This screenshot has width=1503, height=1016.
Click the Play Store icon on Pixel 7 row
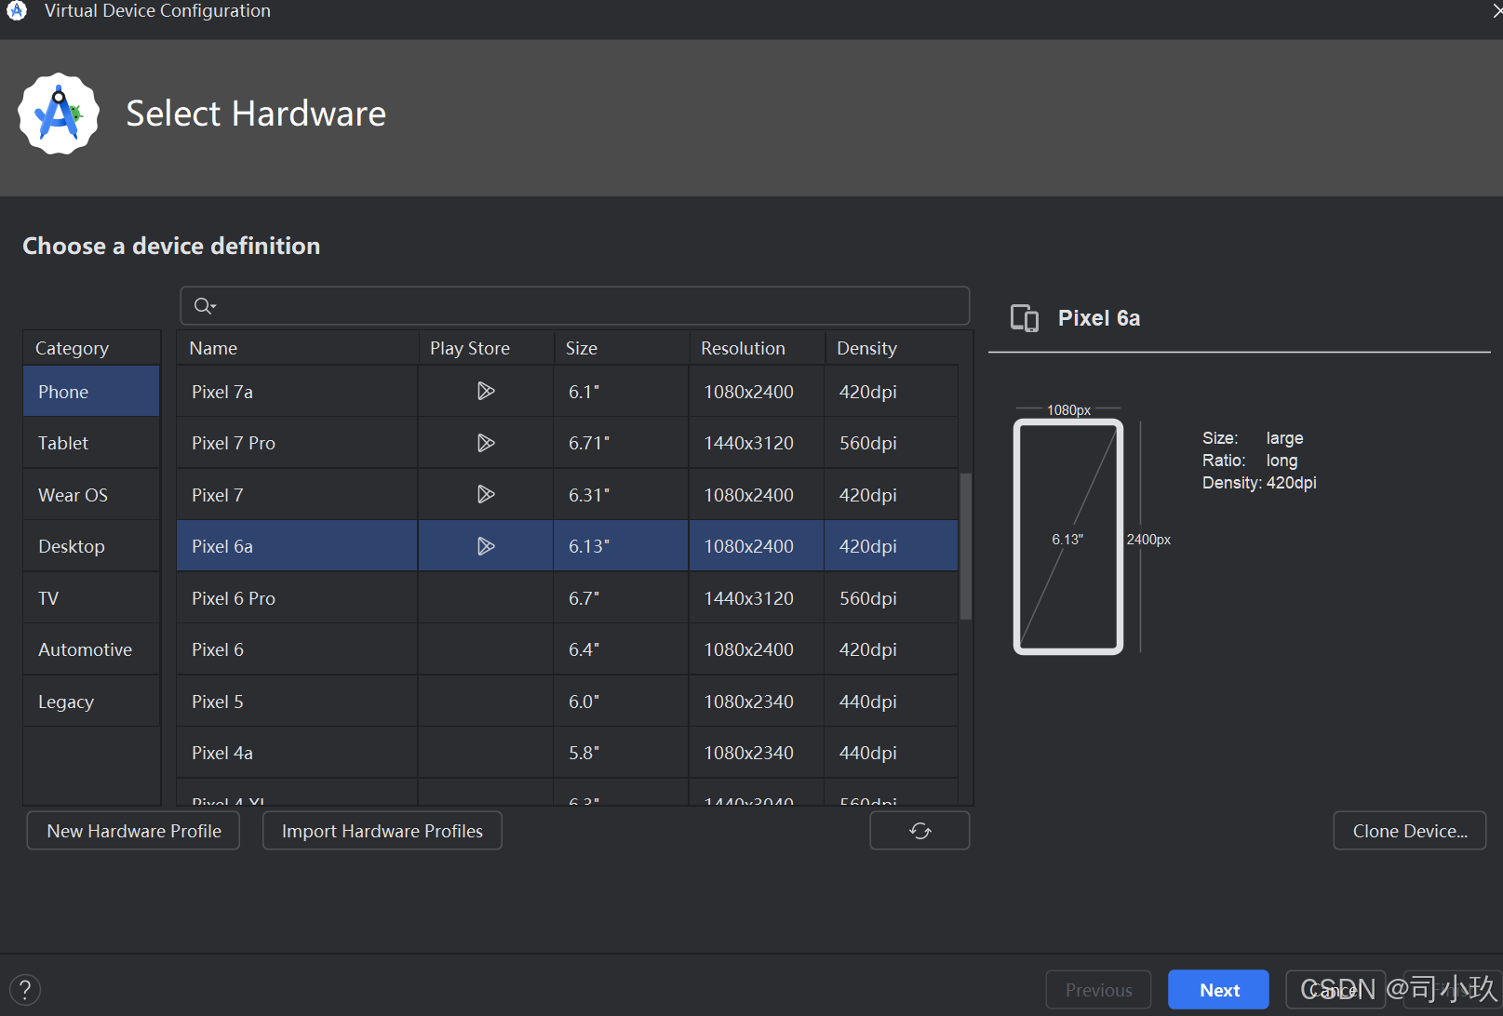click(x=485, y=494)
